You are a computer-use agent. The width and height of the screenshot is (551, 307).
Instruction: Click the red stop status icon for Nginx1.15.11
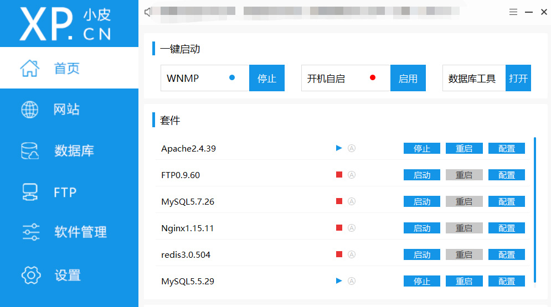click(339, 228)
